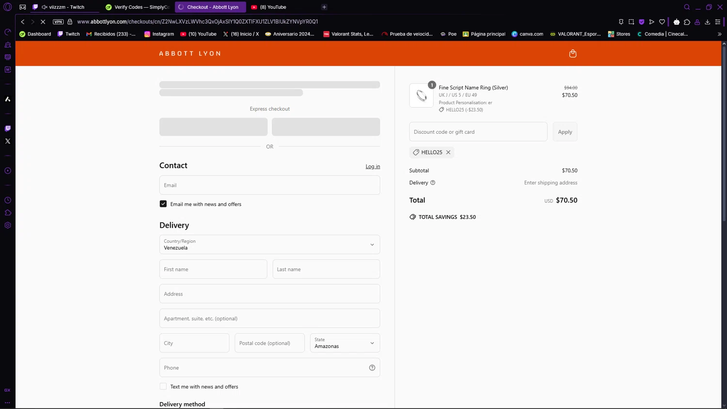Remove the HELLO25 discount code
The height and width of the screenshot is (409, 727).
[x=448, y=152]
